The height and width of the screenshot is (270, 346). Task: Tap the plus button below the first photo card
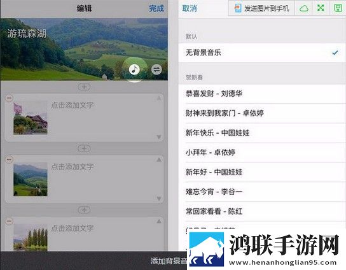pos(84,148)
